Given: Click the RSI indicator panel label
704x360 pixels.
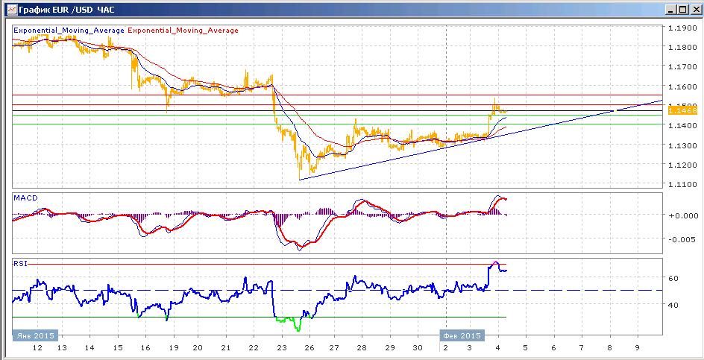Looking at the screenshot, I should 20,264.
